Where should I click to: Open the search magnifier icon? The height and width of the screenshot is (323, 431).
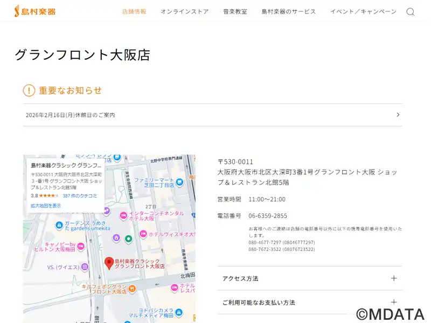pos(411,12)
